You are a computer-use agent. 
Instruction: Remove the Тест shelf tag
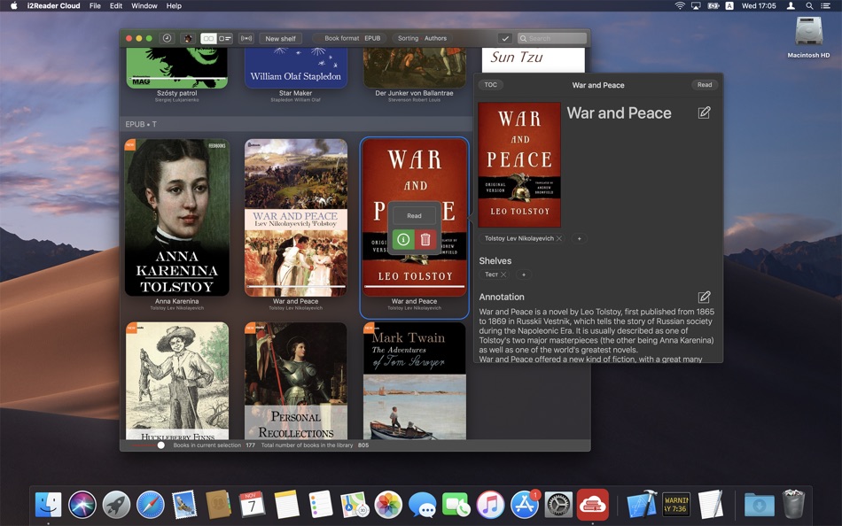click(503, 275)
